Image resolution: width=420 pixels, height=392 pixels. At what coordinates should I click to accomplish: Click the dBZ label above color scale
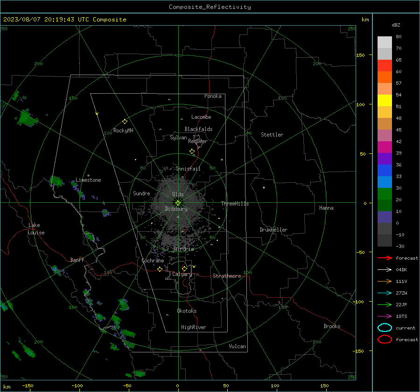click(x=396, y=25)
